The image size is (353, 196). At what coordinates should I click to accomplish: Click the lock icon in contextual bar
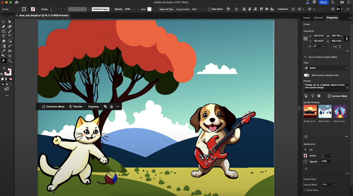pyautogui.click(x=111, y=107)
